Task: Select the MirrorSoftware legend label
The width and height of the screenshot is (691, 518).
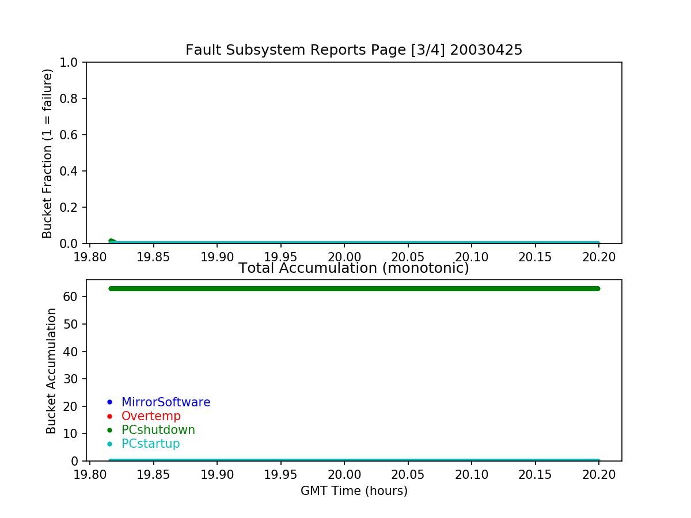Action: 166,402
